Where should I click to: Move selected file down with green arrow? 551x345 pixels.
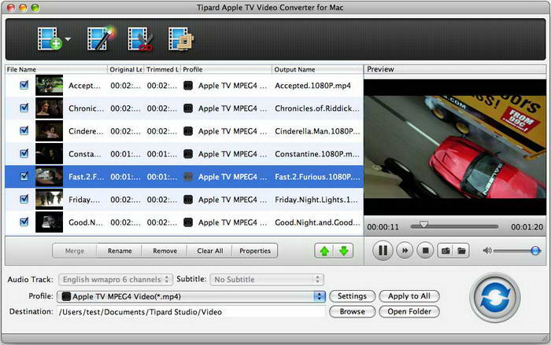coord(344,251)
